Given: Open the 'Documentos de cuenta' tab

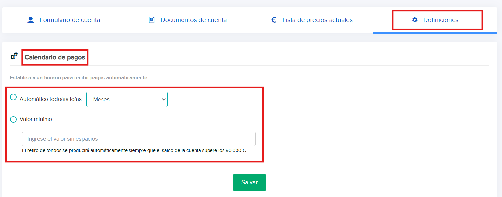Looking at the screenshot, I should click(194, 20).
